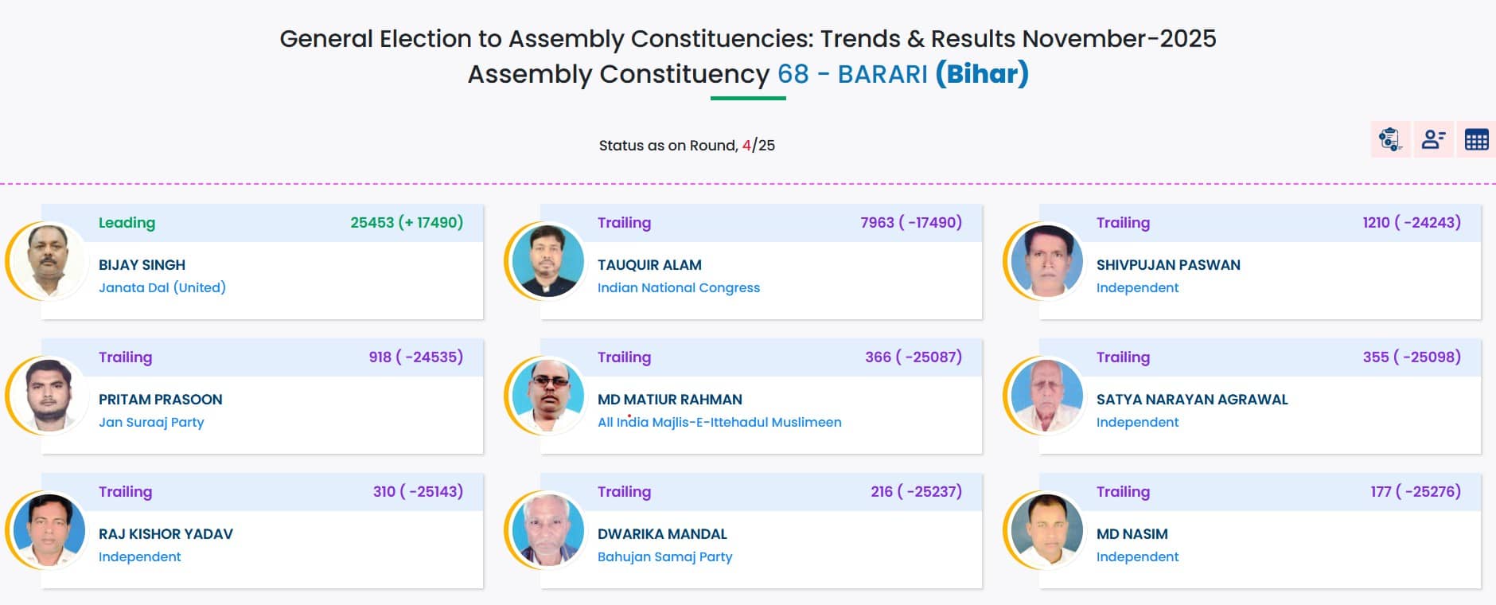The width and height of the screenshot is (1496, 605).
Task: Click the green Leading status label
Action: pyautogui.click(x=127, y=223)
